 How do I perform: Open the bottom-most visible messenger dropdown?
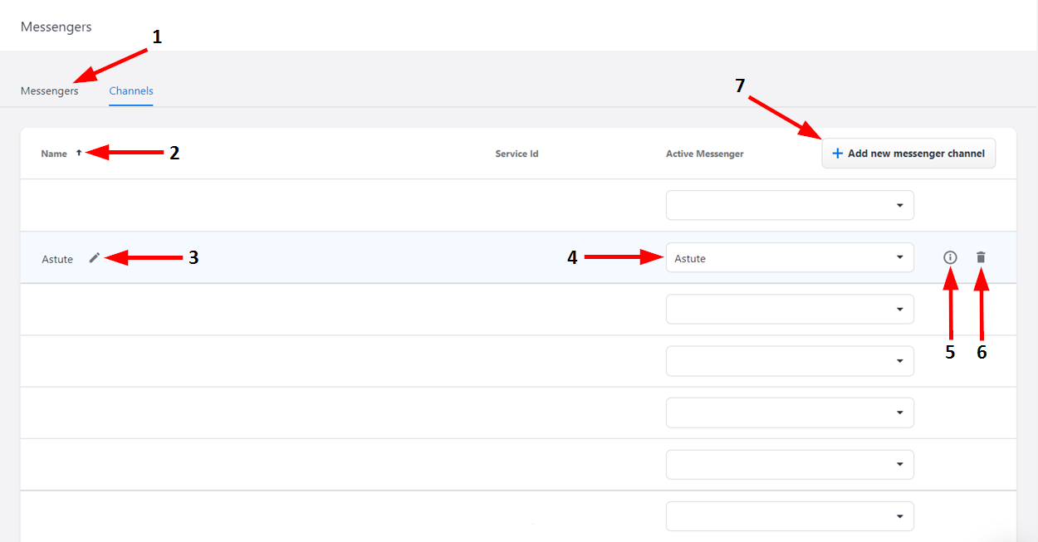pos(789,516)
